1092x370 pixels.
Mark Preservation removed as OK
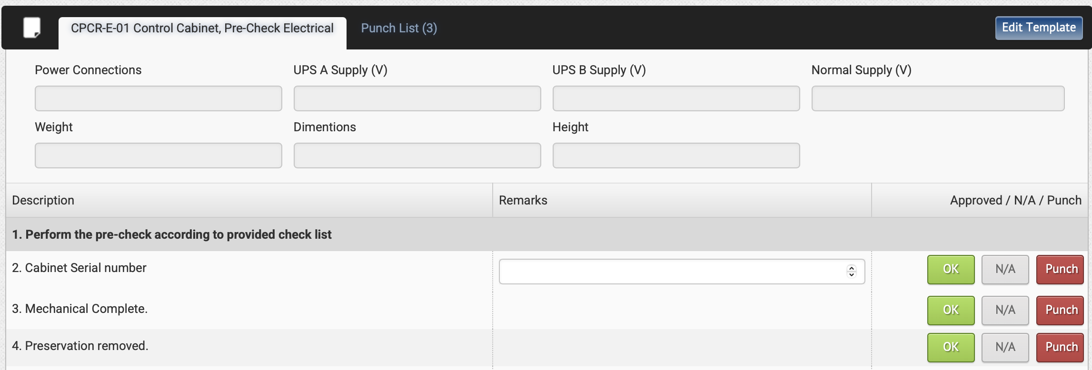951,347
